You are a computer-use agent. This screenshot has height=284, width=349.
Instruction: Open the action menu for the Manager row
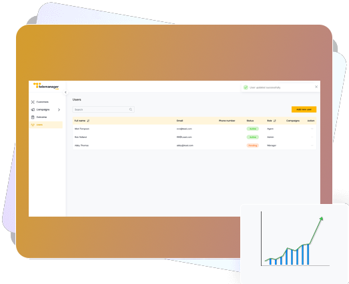pos(312,145)
